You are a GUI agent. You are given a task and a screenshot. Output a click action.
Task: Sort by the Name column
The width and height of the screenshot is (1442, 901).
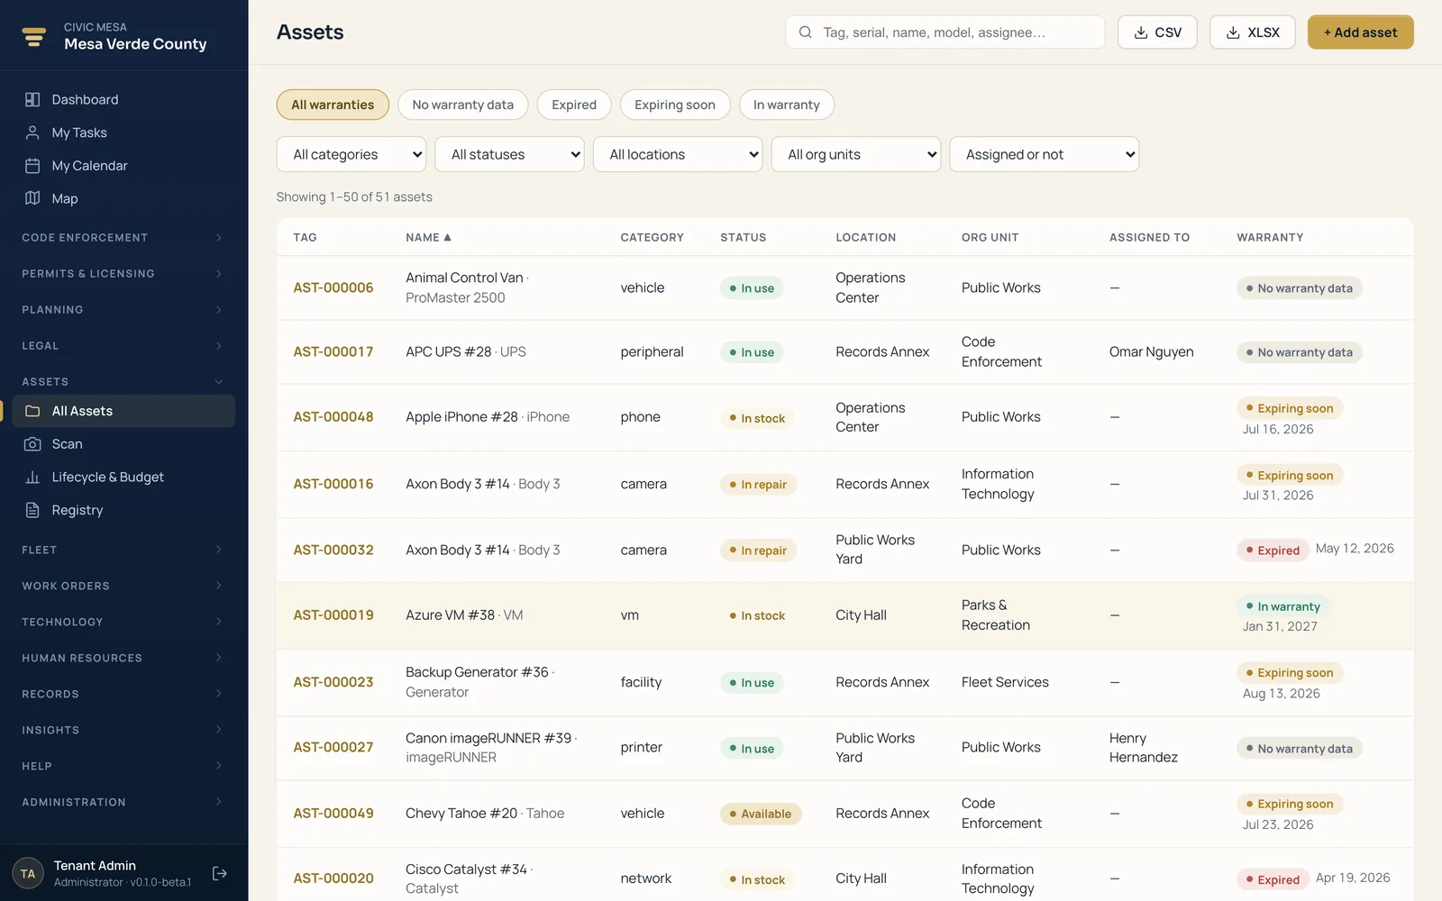pos(428,238)
